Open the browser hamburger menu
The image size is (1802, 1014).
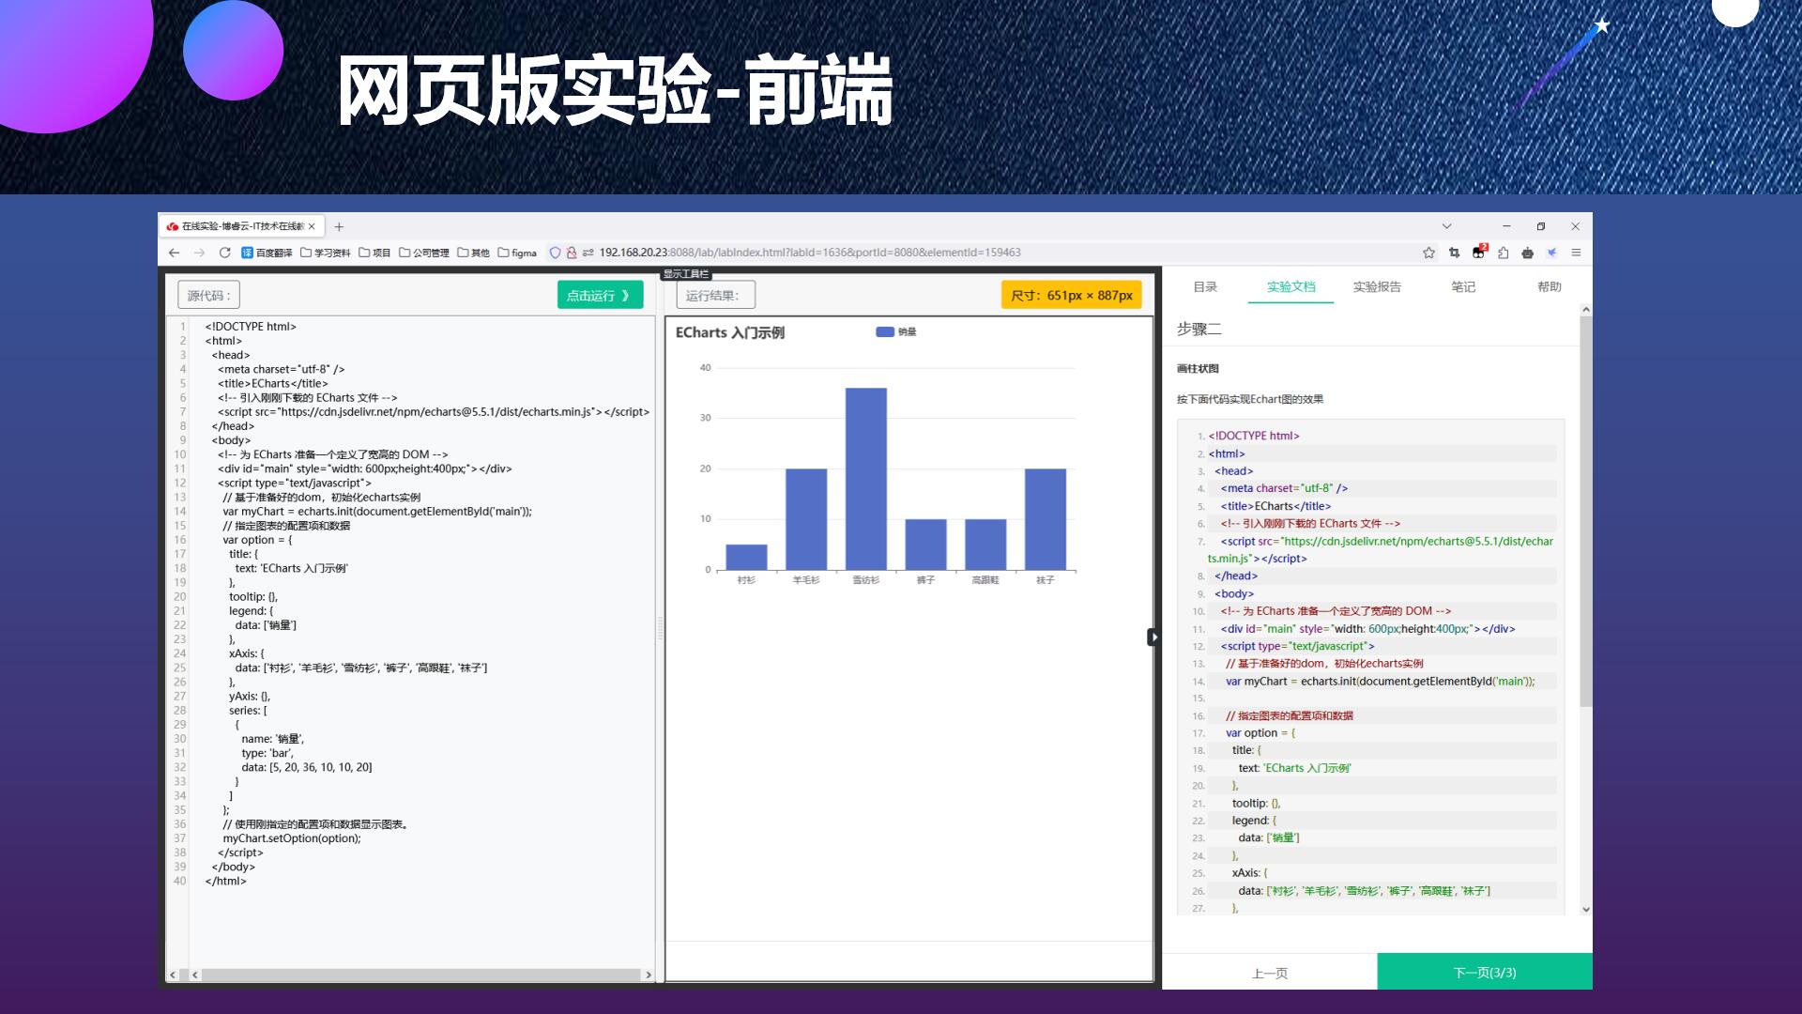(x=1576, y=253)
